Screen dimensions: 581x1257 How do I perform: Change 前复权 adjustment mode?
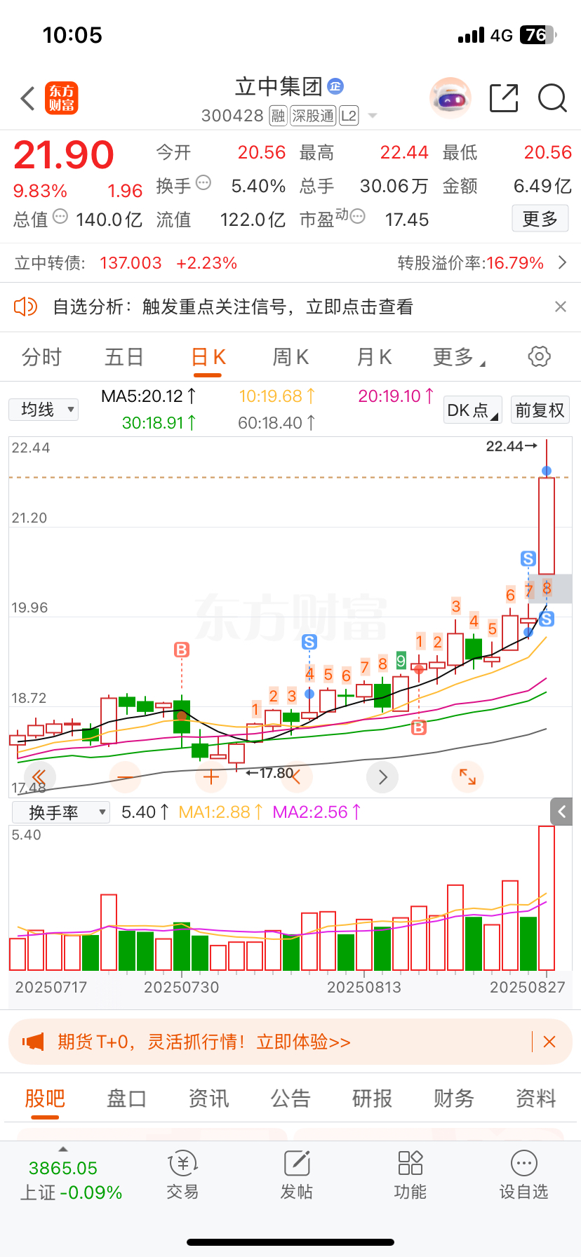pyautogui.click(x=540, y=410)
